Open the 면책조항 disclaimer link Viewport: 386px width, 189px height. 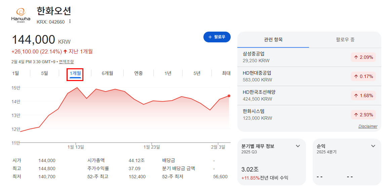point(66,62)
